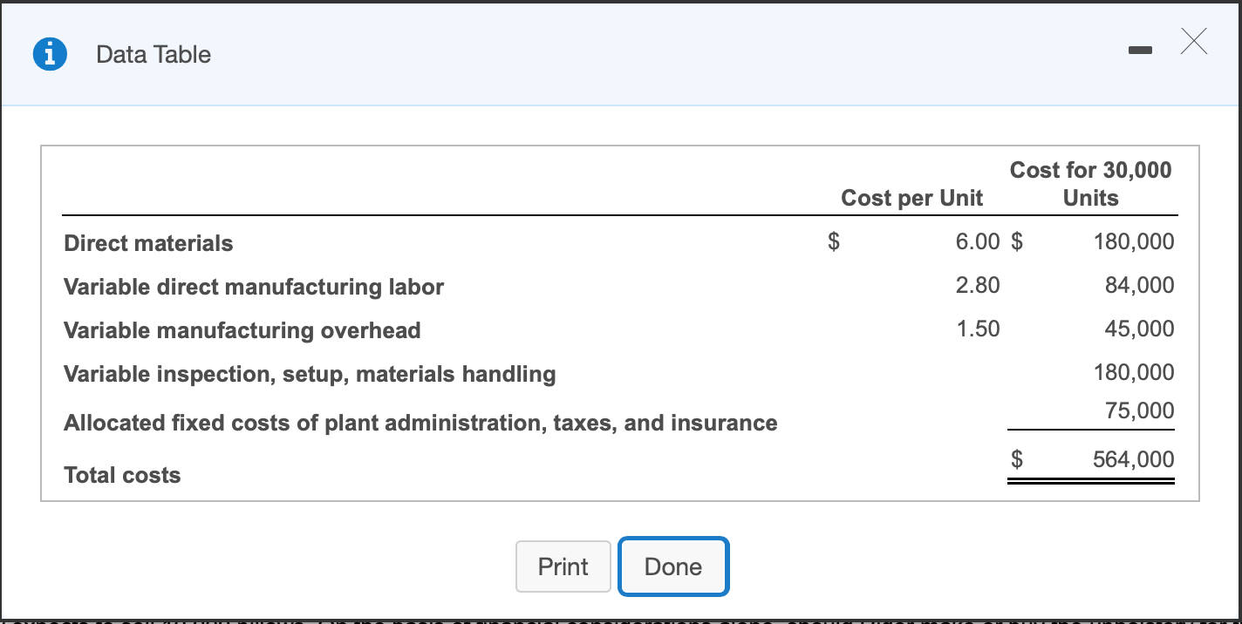Click the dollar sign beside 564,000
The image size is (1242, 624).
(x=1017, y=459)
